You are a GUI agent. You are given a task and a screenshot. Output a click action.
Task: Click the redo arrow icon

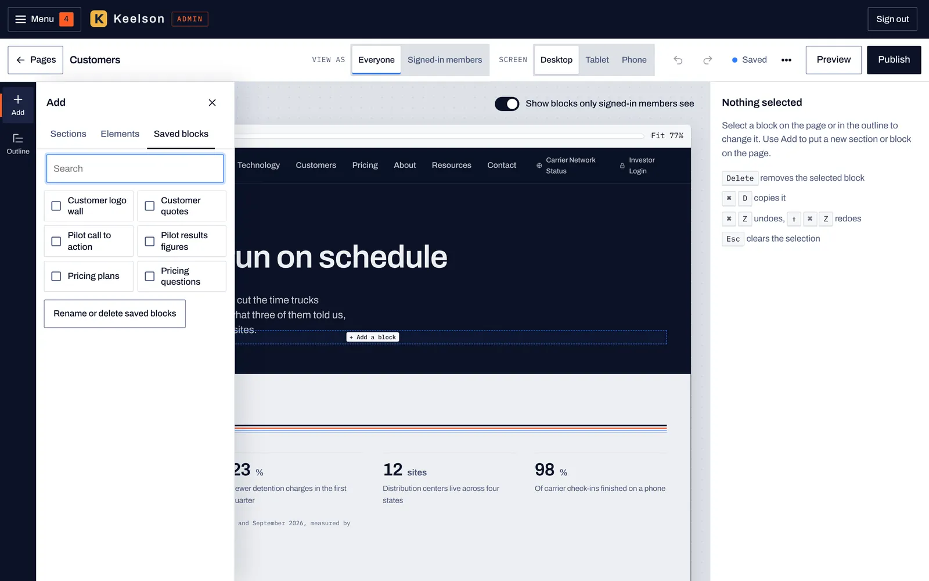pos(707,60)
